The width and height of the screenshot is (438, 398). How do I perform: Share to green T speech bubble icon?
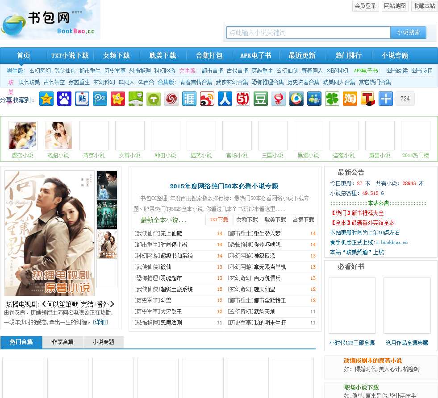tap(154, 99)
